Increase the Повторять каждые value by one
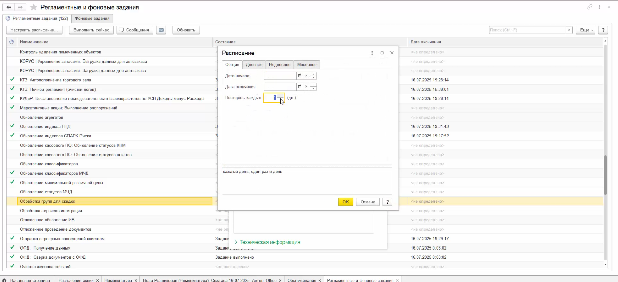Viewport: 618px width, 282px height. (x=280, y=96)
